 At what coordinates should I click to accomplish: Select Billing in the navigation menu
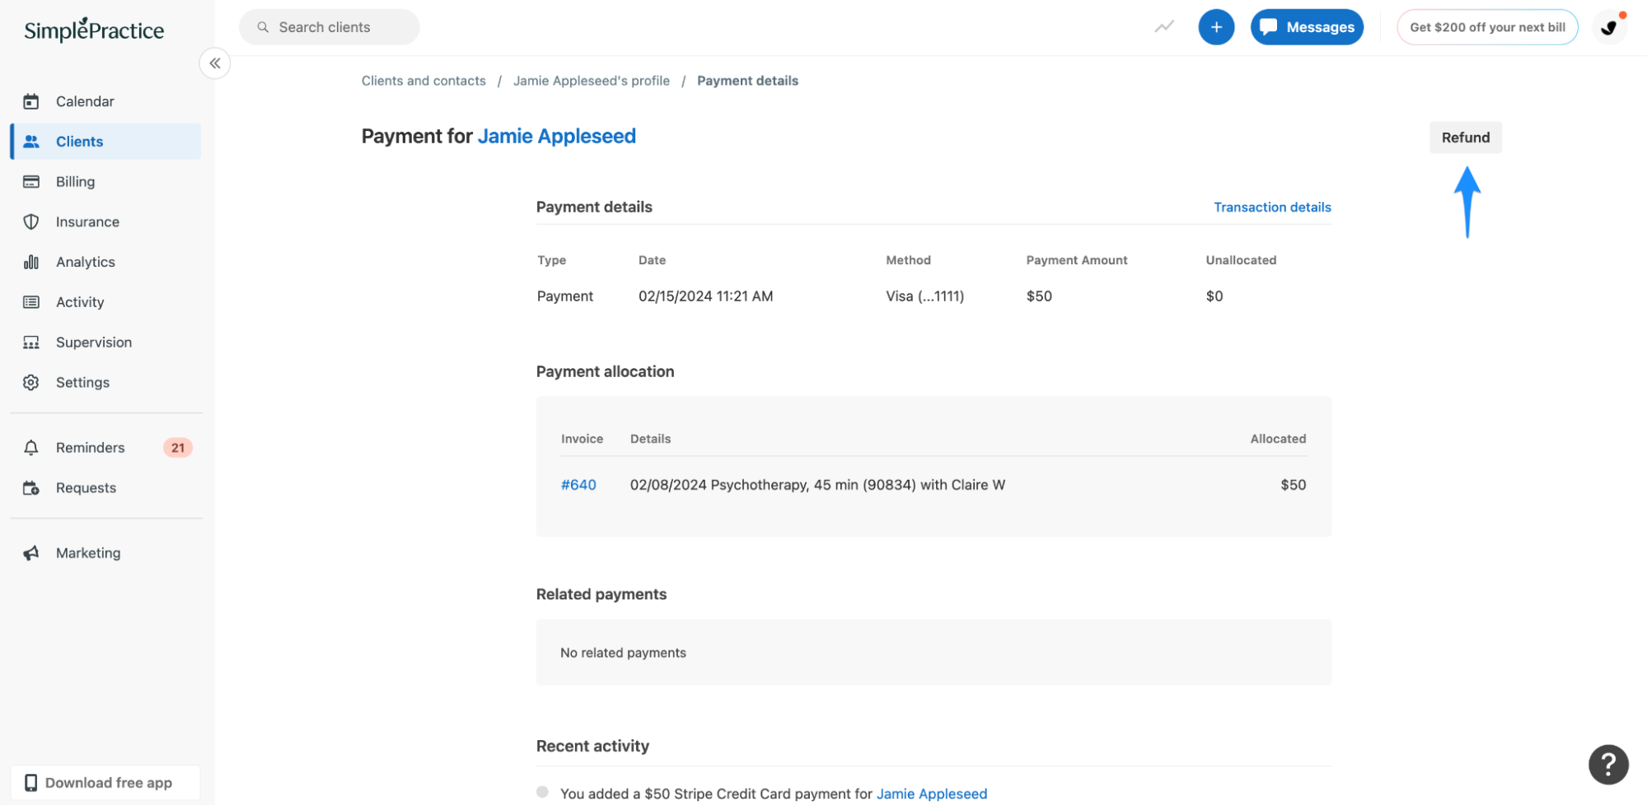[75, 181]
